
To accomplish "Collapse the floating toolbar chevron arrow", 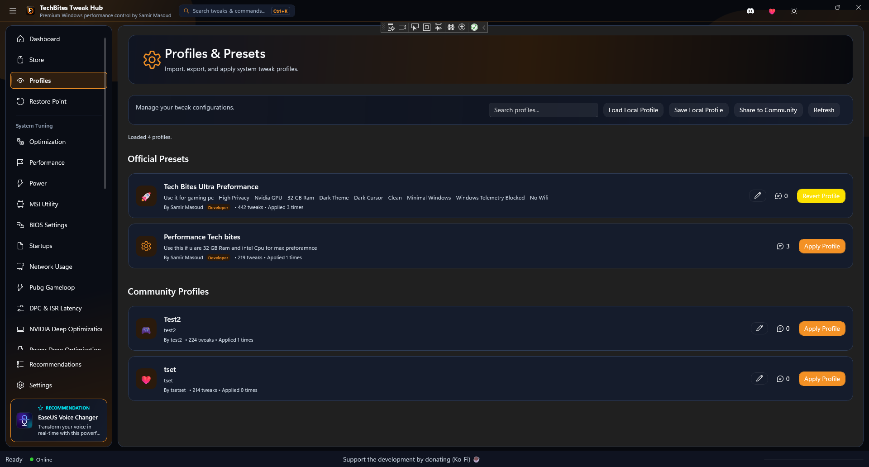I will tap(484, 27).
